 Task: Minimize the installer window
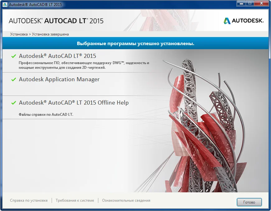coord(241,3)
